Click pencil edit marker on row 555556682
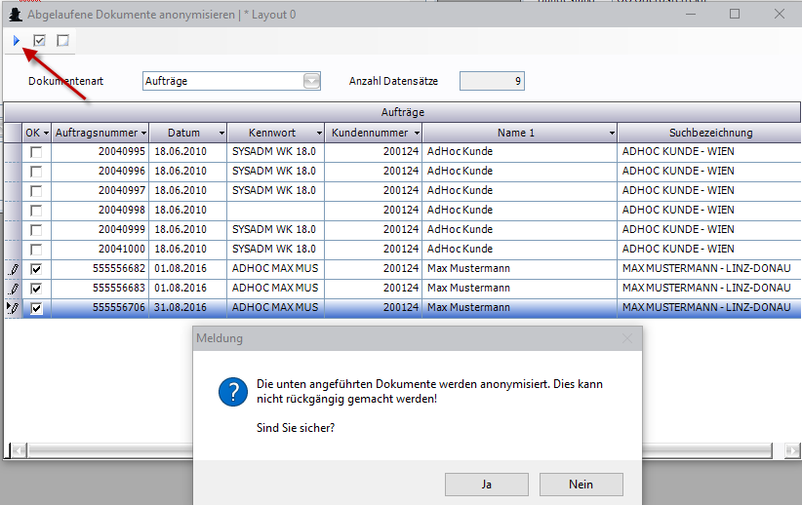 (x=14, y=268)
